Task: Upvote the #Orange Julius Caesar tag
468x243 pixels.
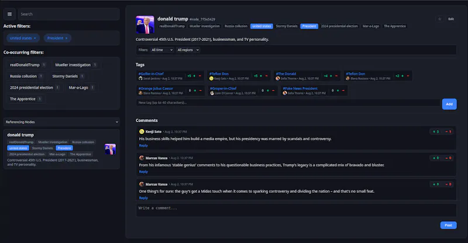Action: tap(195, 91)
